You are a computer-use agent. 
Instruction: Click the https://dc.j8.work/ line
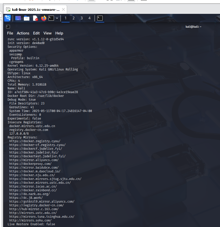click(26, 198)
